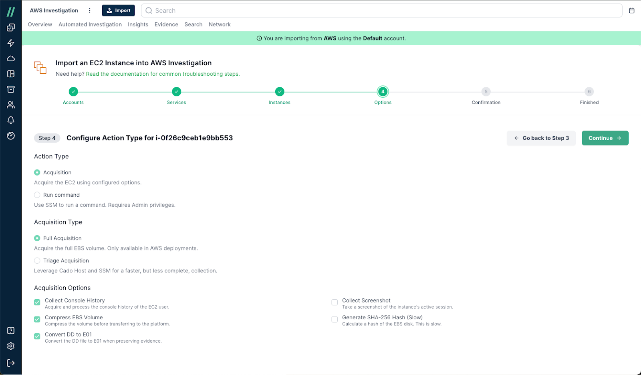Open the three-dot menu next to AWS Investigation

89,10
